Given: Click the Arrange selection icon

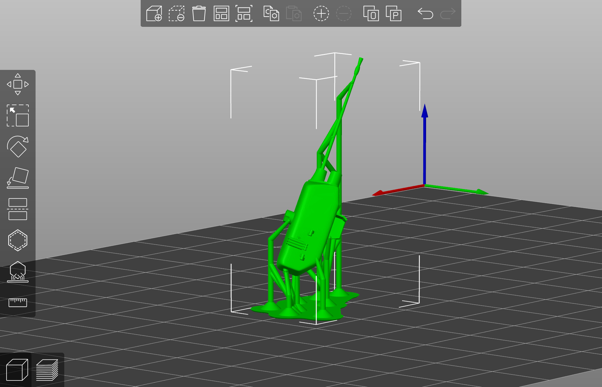Looking at the screenshot, I should tap(244, 14).
